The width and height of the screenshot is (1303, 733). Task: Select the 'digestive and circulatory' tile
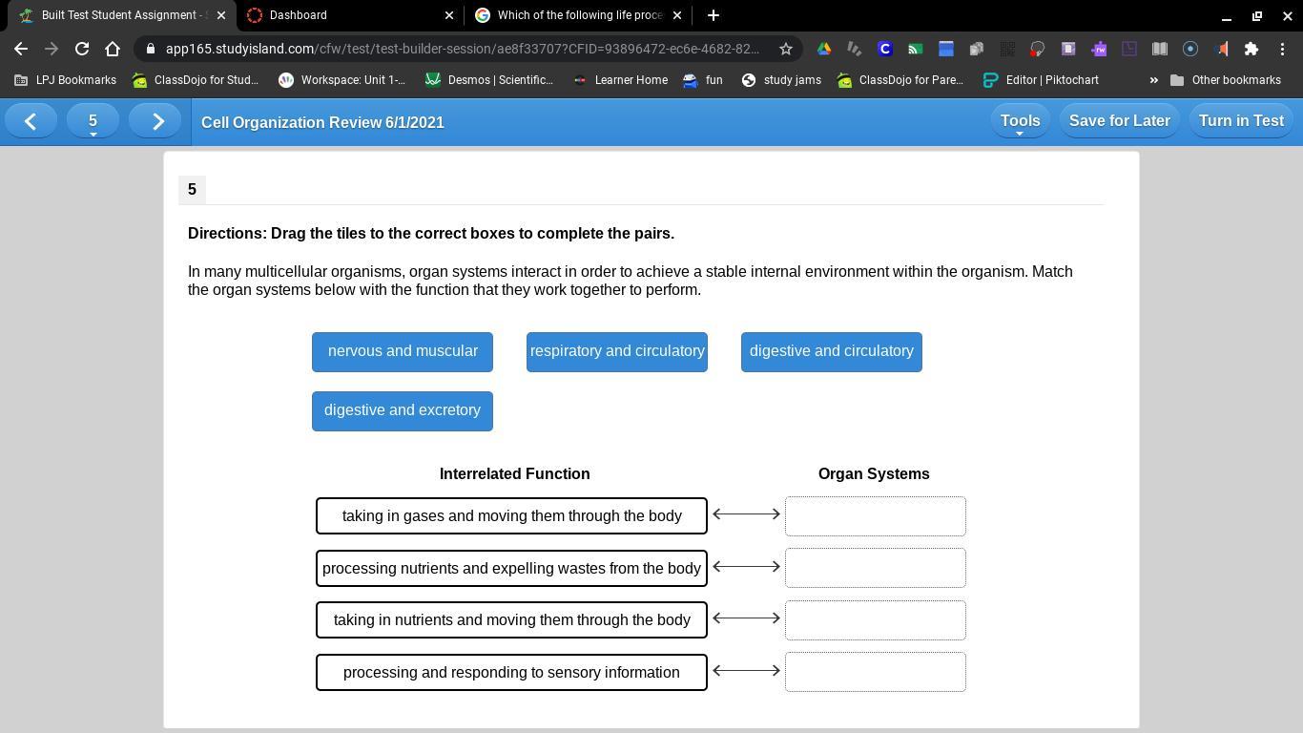pyautogui.click(x=832, y=352)
